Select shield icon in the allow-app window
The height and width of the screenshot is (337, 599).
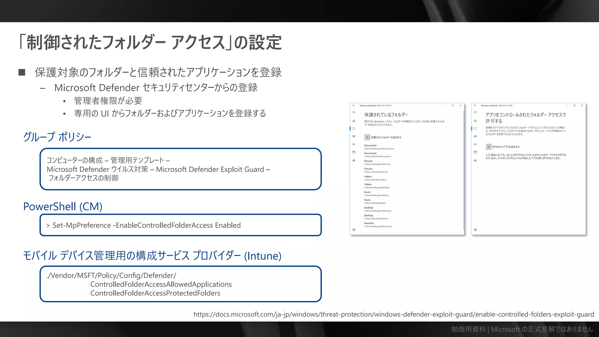[x=475, y=128]
